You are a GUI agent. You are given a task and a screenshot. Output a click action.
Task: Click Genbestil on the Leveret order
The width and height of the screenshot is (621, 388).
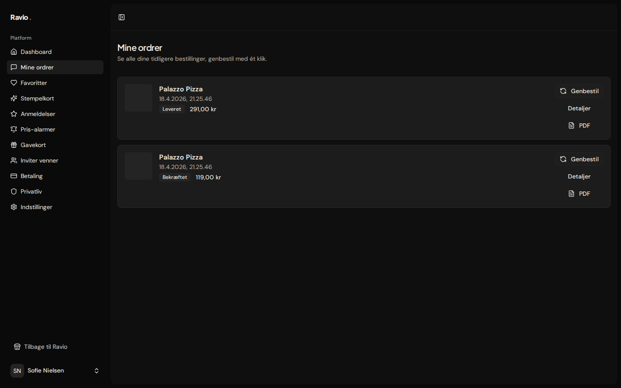coord(579,91)
